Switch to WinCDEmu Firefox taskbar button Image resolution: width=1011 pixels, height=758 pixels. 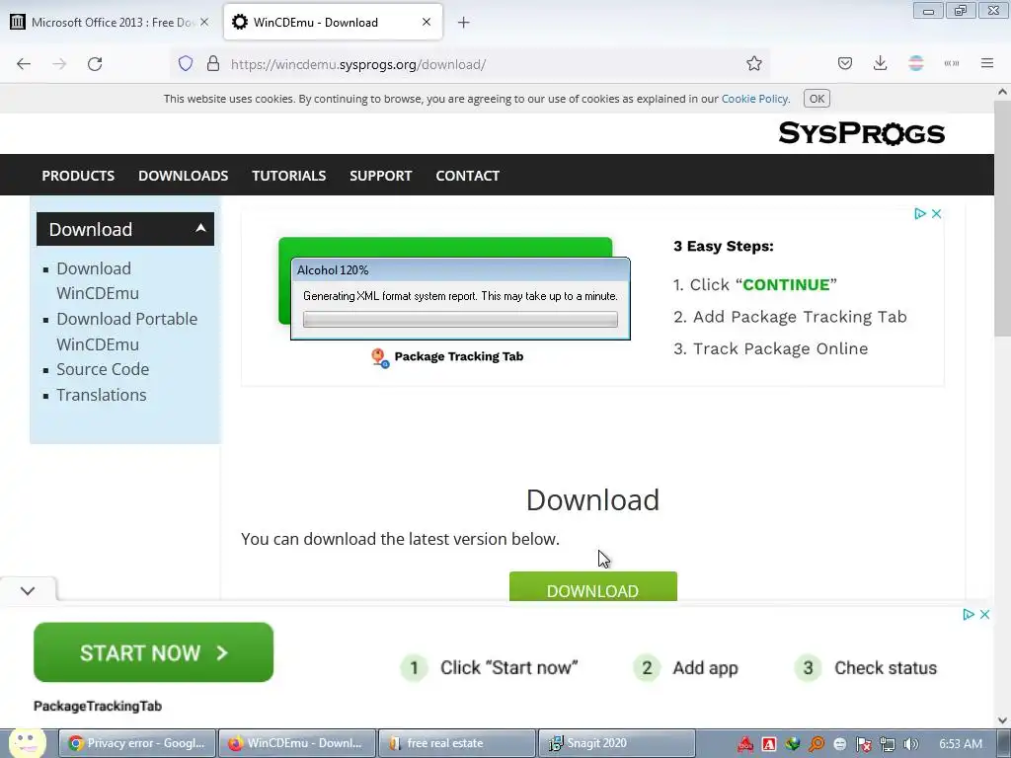tap(296, 743)
